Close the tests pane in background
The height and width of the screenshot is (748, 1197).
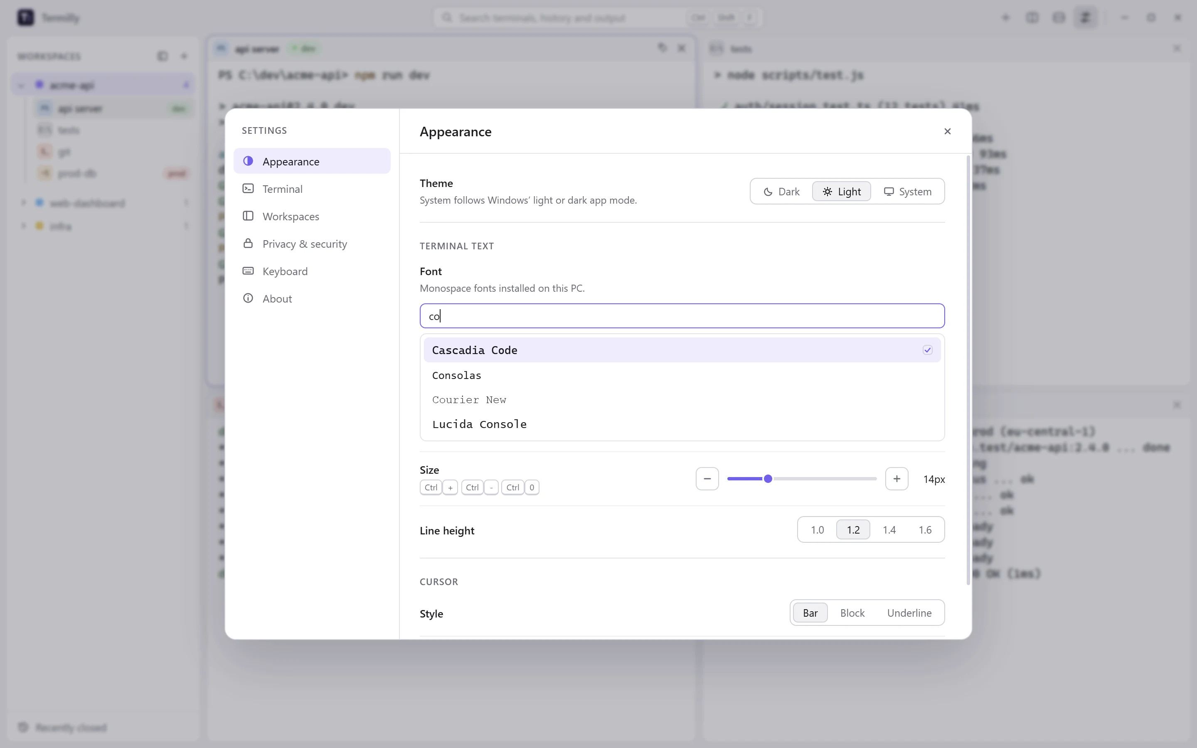[1177, 48]
